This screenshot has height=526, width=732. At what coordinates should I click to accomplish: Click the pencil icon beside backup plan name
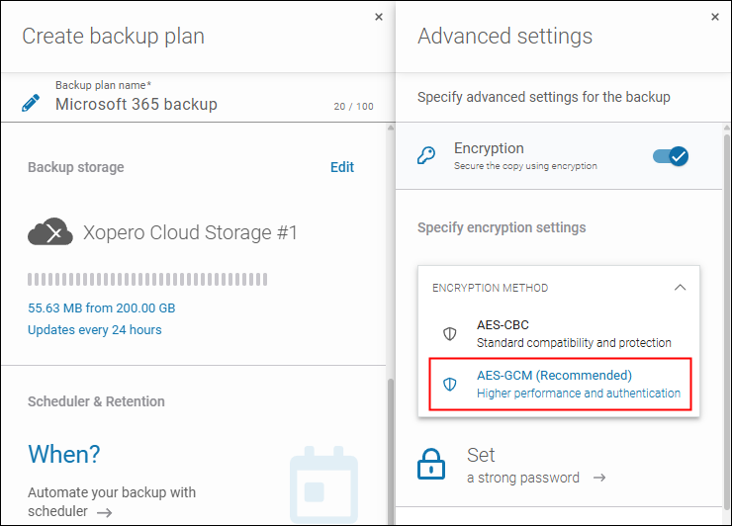[x=31, y=103]
